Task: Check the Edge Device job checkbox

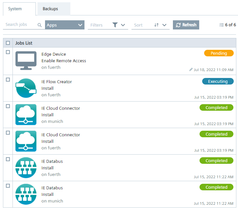Action: pos(8,52)
